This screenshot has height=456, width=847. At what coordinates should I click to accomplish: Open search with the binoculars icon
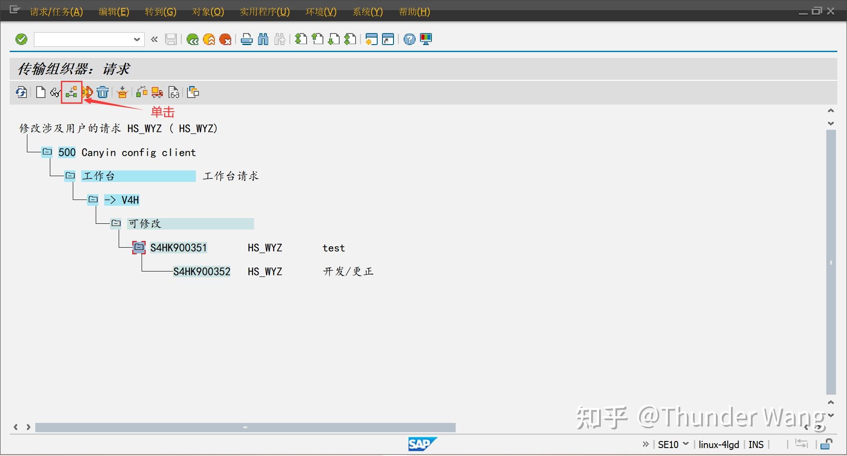click(263, 39)
